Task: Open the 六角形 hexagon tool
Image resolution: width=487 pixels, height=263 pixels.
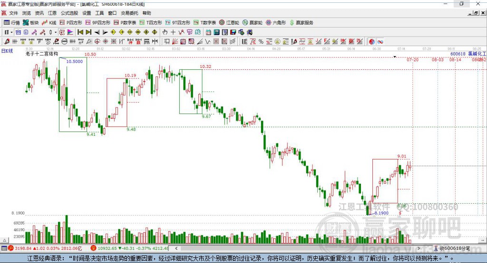Action: [276, 23]
